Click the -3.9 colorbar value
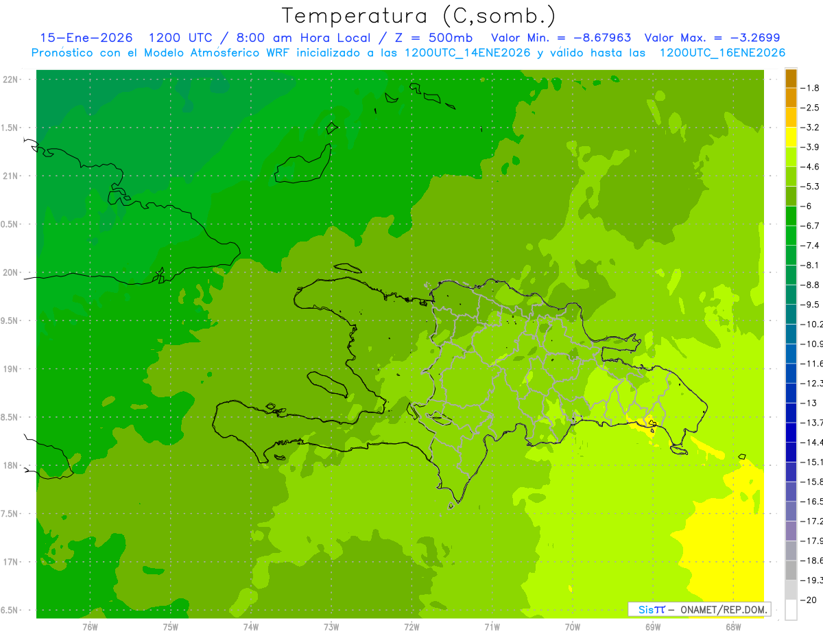Image resolution: width=823 pixels, height=636 pixels. point(811,147)
